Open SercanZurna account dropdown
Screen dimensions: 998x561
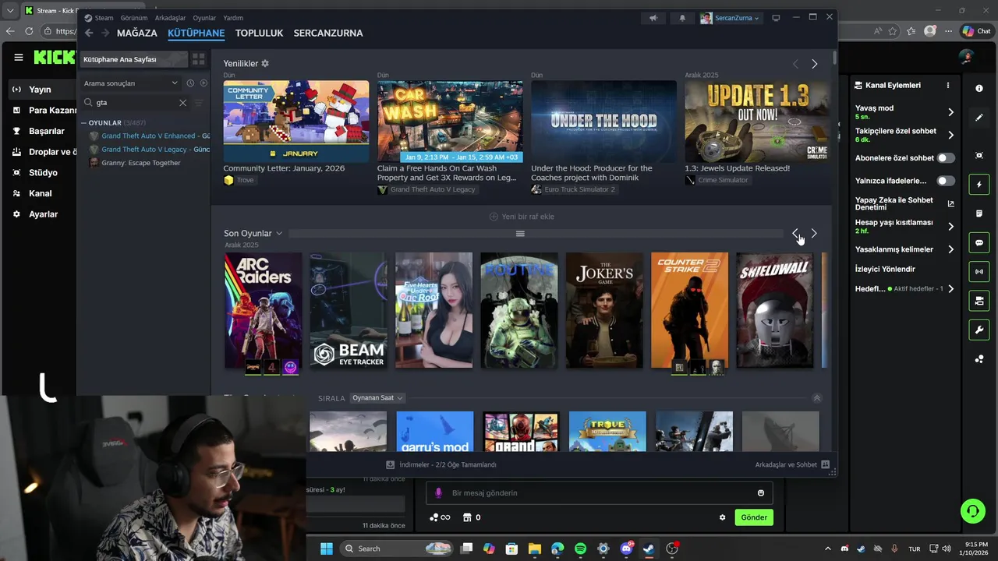pyautogui.click(x=731, y=18)
